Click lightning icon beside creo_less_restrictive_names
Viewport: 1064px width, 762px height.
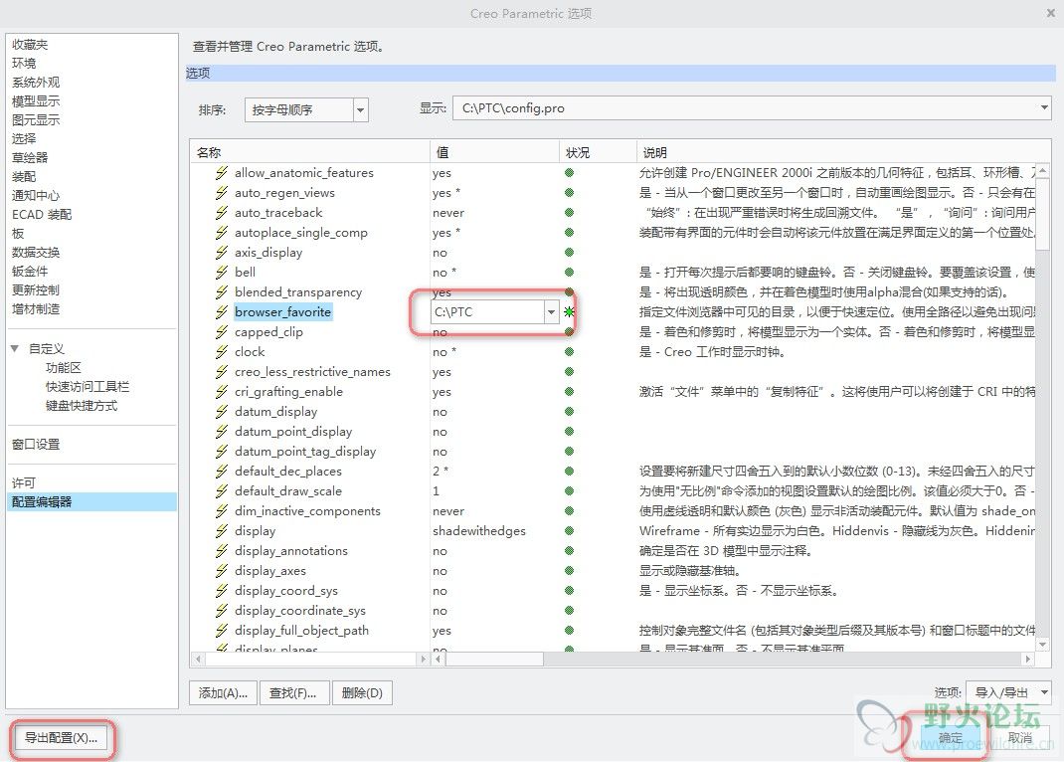click(x=221, y=372)
